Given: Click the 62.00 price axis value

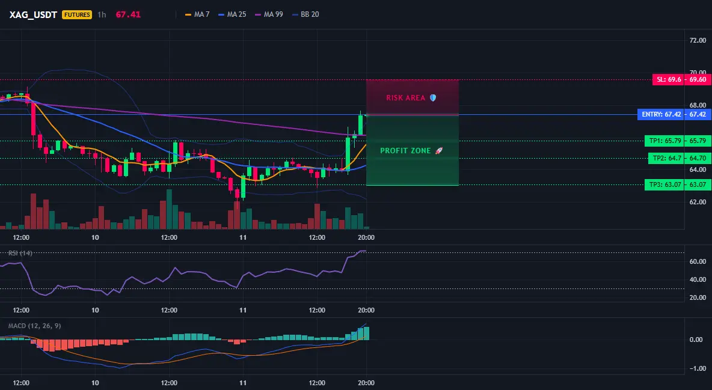Looking at the screenshot, I should [698, 202].
